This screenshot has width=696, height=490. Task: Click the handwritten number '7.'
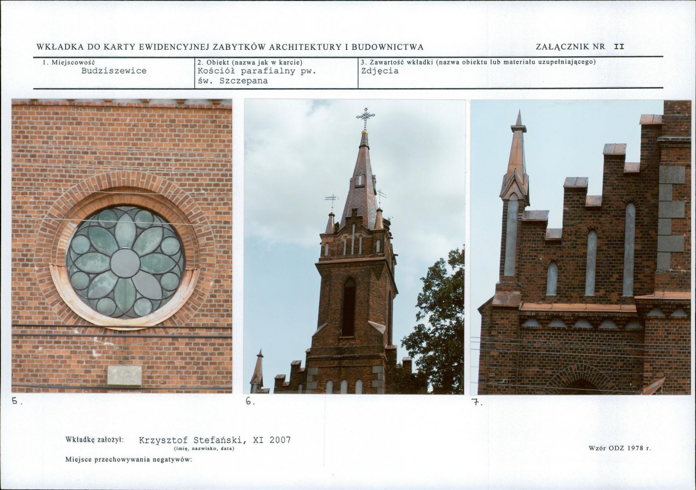click(477, 402)
